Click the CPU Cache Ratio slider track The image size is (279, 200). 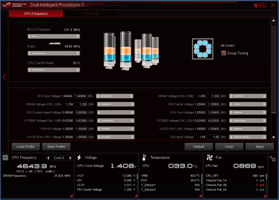pyautogui.click(x=54, y=70)
